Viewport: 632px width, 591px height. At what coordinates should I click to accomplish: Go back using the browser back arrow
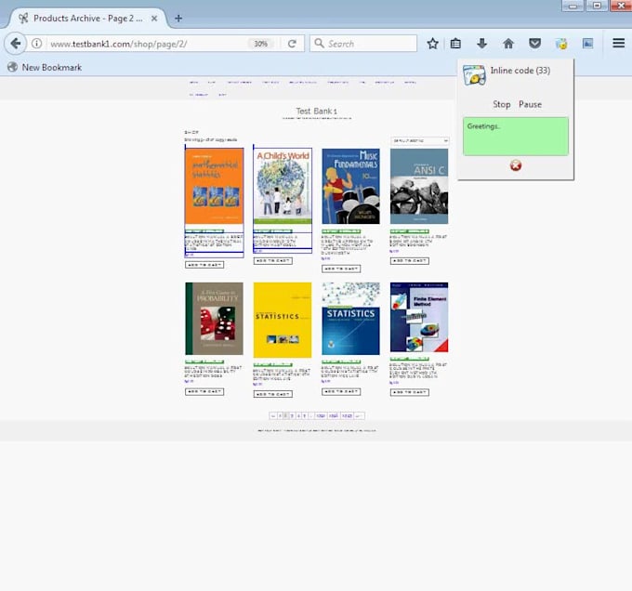15,43
